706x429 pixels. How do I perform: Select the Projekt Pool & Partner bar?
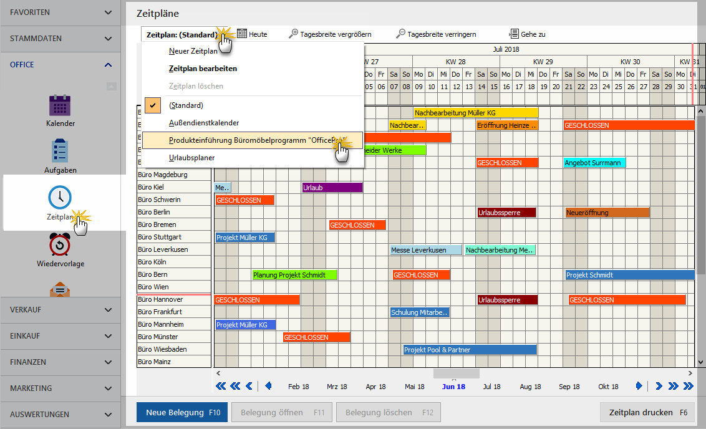[470, 350]
